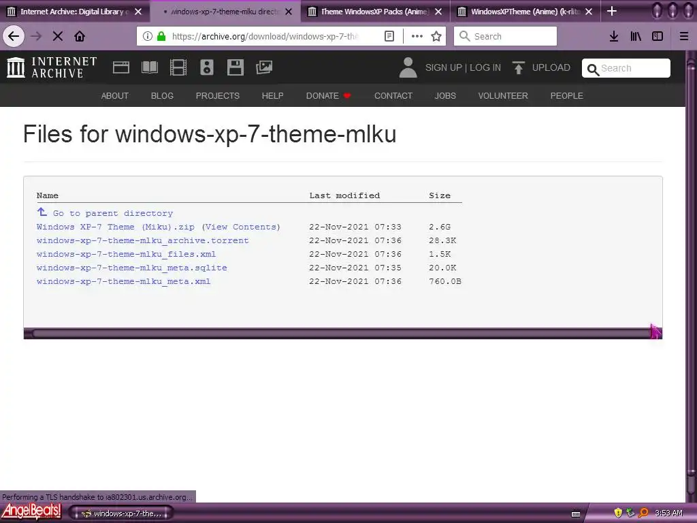
Task: Open the HELP menu item
Action: click(x=272, y=95)
